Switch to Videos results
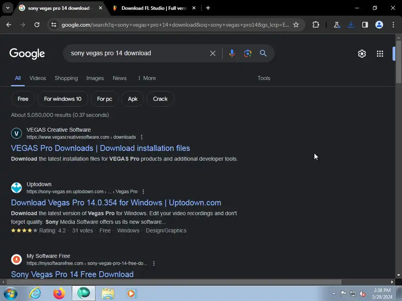The height and width of the screenshot is (301, 402). pos(38,78)
